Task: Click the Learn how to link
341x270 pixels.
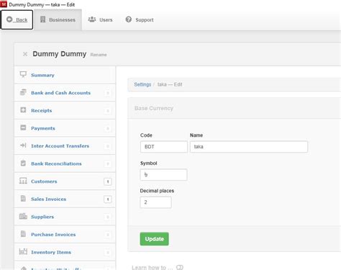Action: coord(152,267)
